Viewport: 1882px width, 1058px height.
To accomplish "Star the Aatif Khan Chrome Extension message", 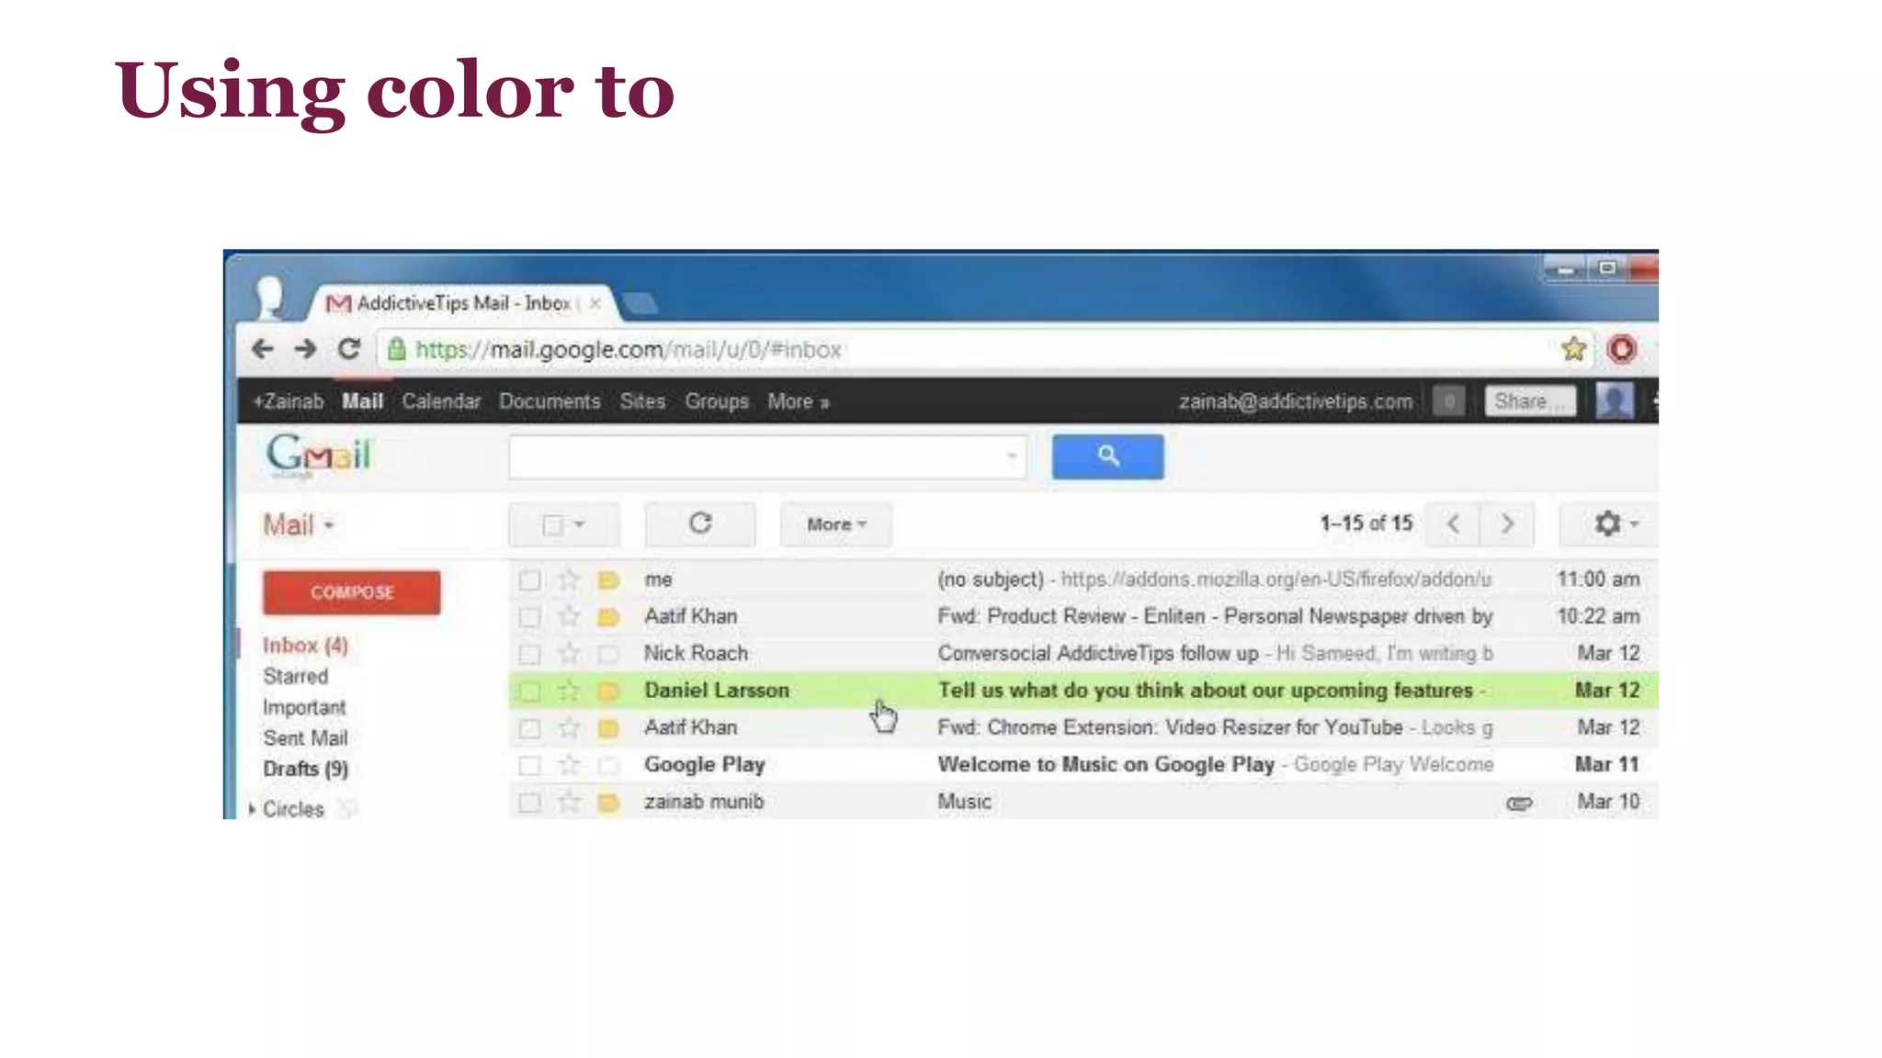I will coord(569,727).
